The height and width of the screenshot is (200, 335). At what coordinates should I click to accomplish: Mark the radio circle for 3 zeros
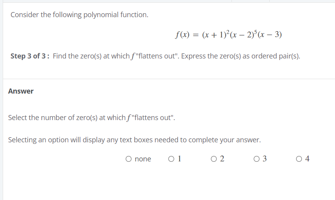pos(256,159)
